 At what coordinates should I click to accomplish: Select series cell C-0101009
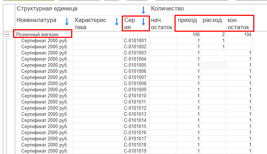[x=136, y=89]
